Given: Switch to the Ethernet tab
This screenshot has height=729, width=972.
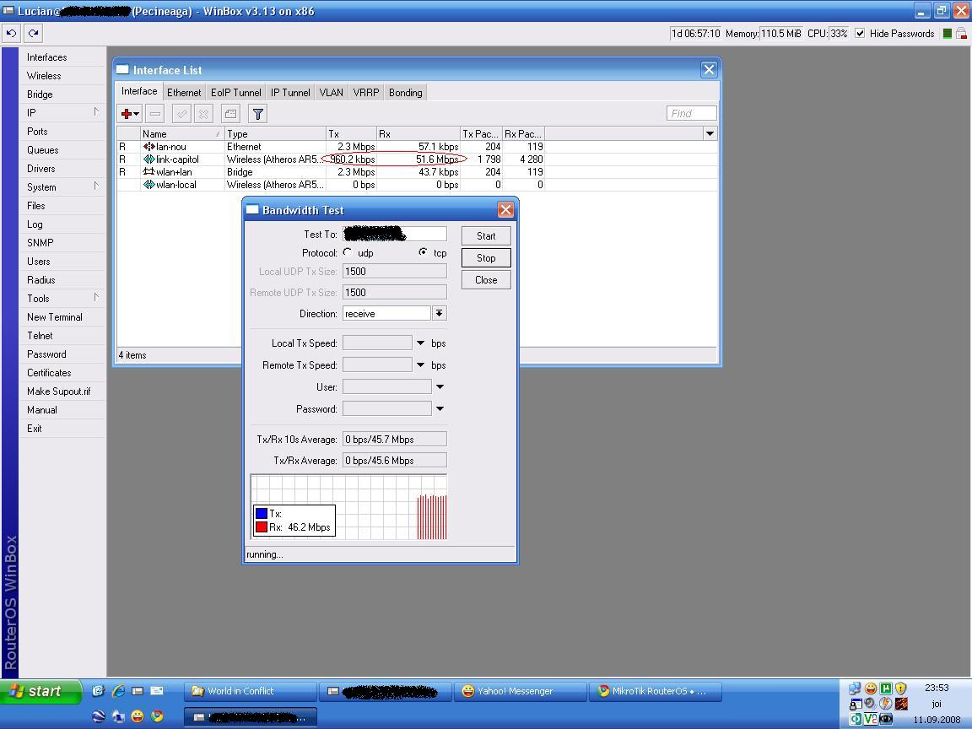Looking at the screenshot, I should [184, 92].
